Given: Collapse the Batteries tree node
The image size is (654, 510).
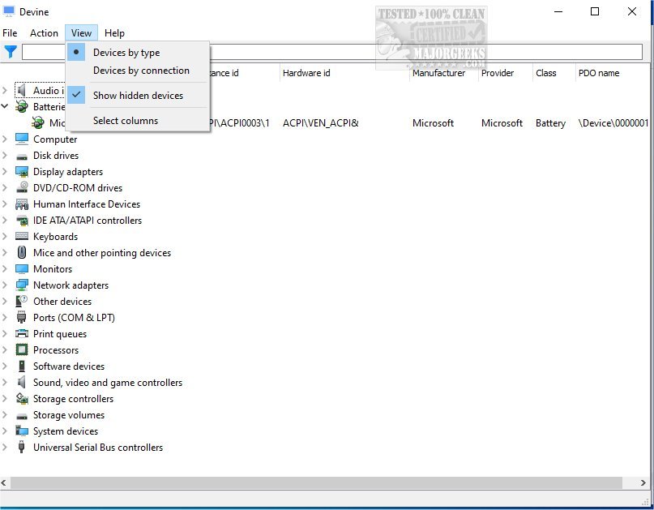Looking at the screenshot, I should pos(5,106).
